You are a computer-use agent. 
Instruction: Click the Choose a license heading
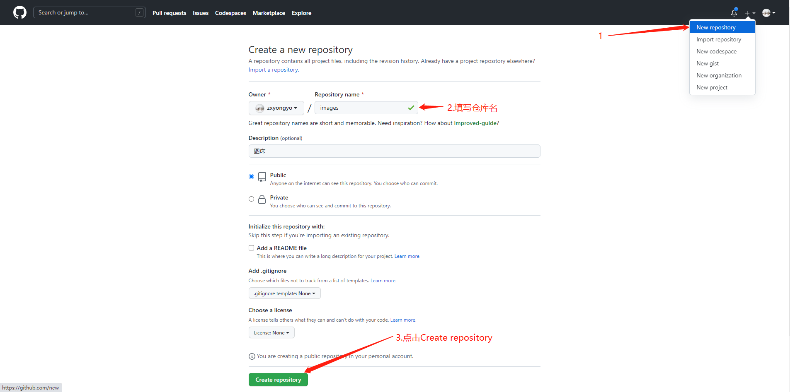click(270, 310)
